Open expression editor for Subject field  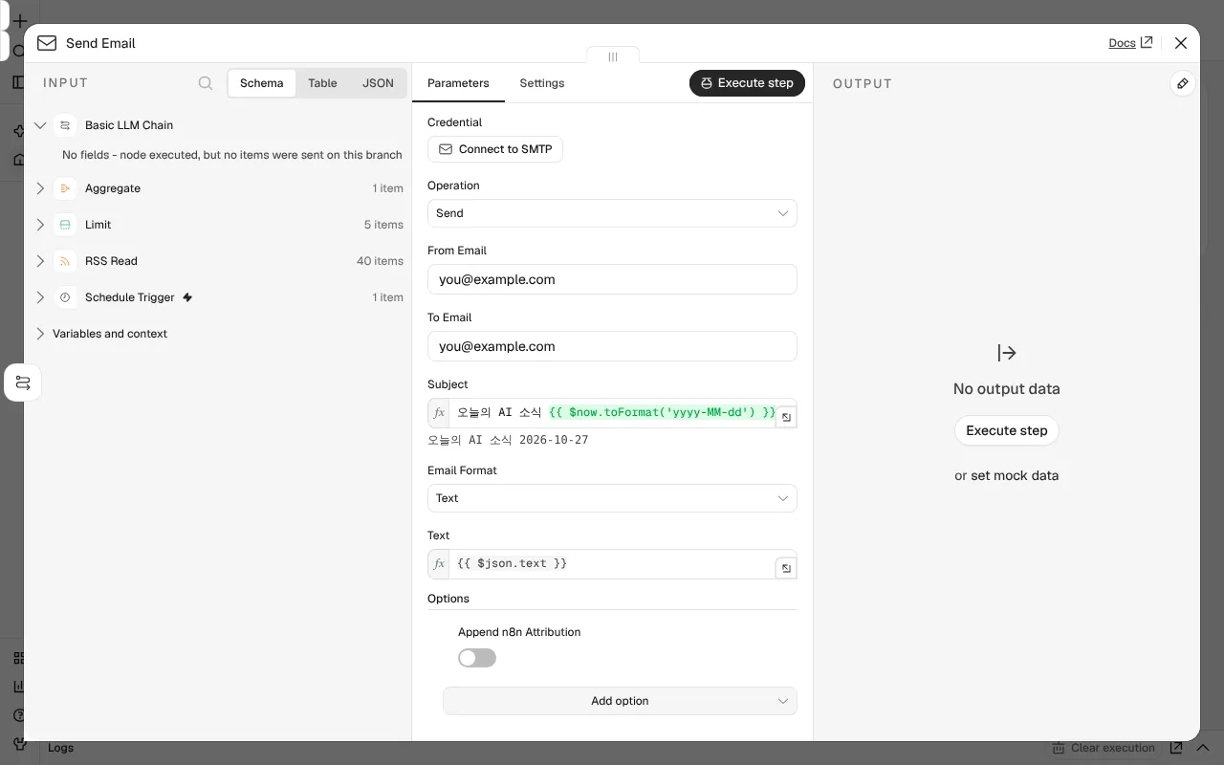(x=786, y=417)
